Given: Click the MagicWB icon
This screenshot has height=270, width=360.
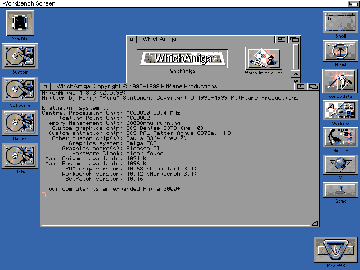Looking at the screenshot, I should click(x=336, y=250).
